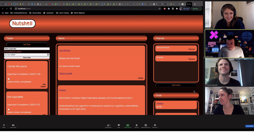Click the News section header
Viewport: 254px width, 132px height.
point(102,38)
